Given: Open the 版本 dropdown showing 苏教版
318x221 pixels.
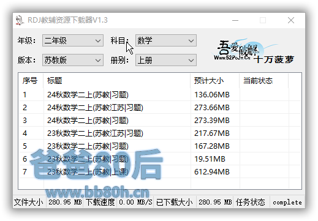Looking at the screenshot, I should (73, 60).
